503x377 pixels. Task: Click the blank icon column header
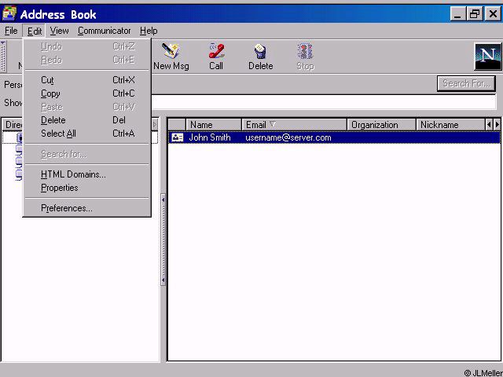point(177,125)
